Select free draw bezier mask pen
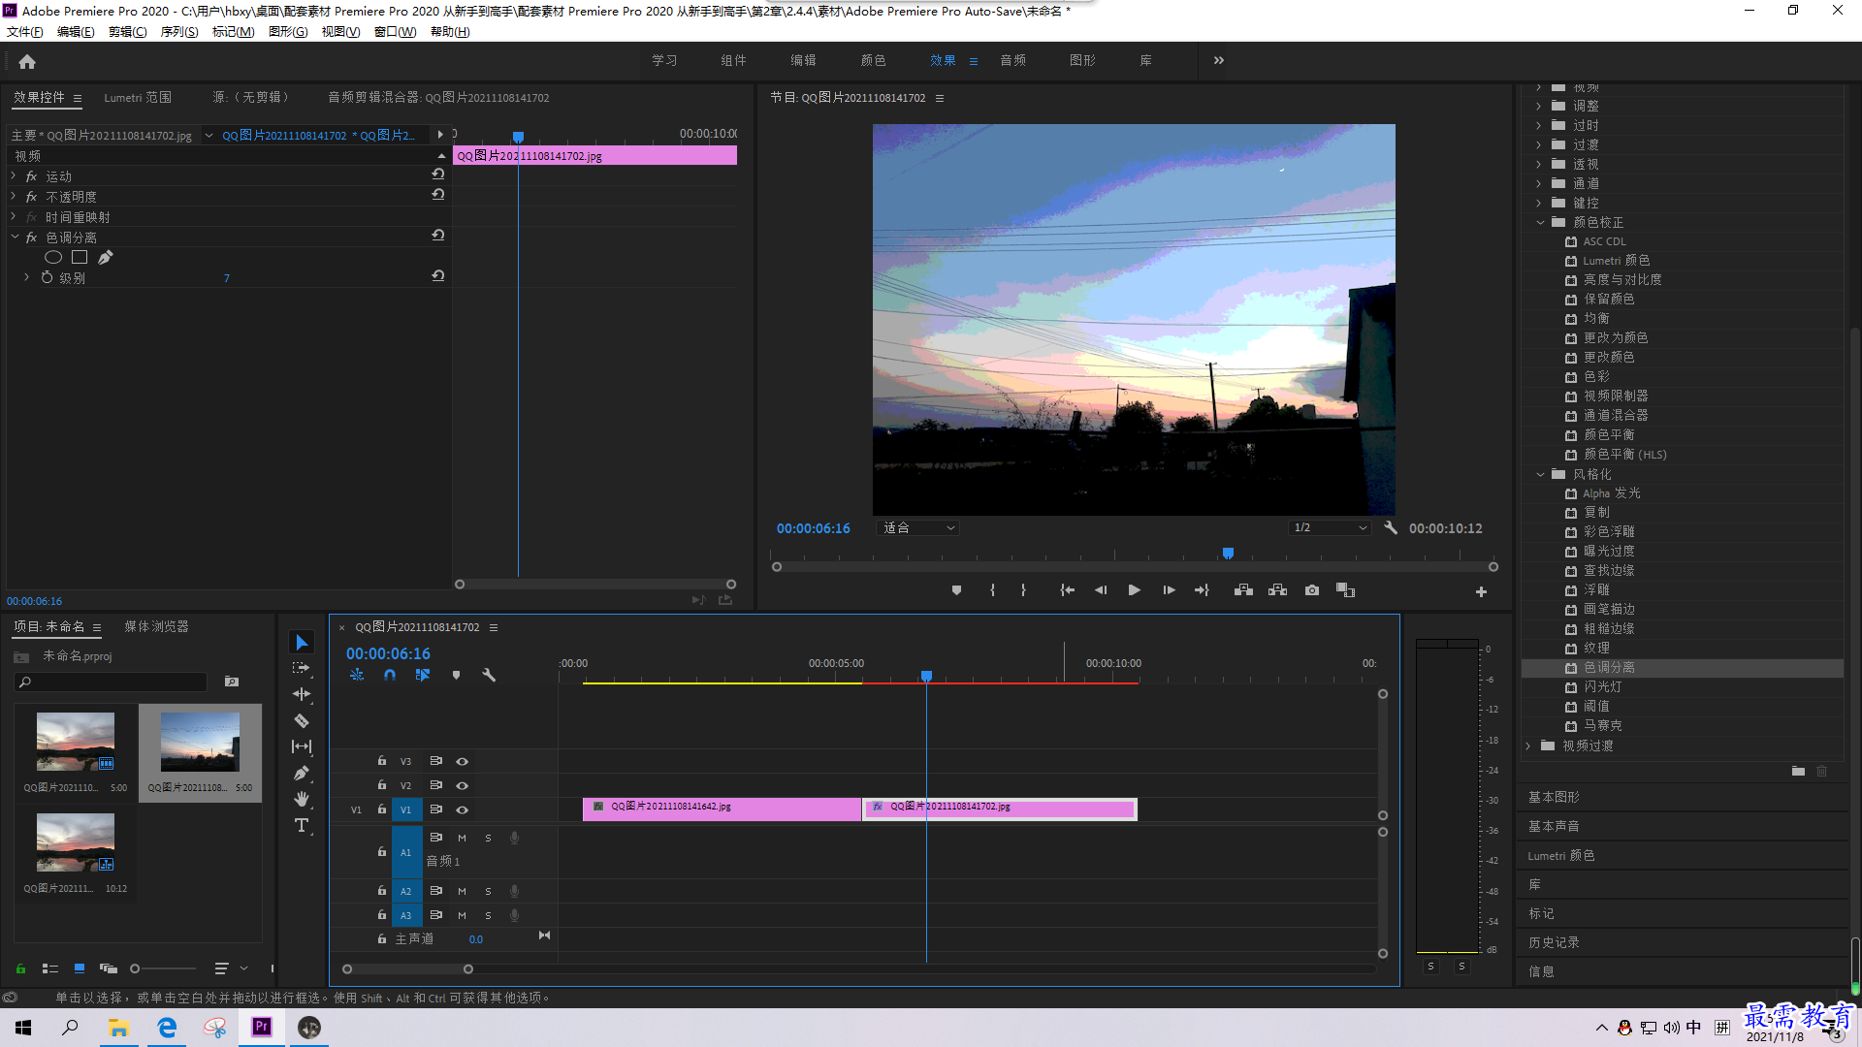 (x=106, y=257)
